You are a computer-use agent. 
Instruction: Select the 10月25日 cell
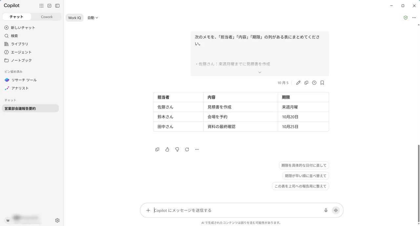pyautogui.click(x=303, y=127)
